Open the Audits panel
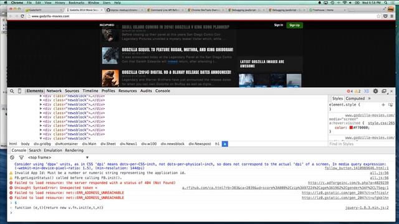The height and width of the screenshot is (224, 399). pos(146,91)
